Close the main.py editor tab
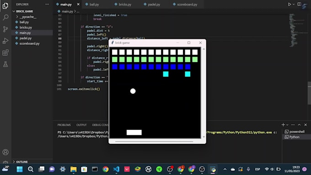The width and height of the screenshot is (311, 175). pos(78,4)
